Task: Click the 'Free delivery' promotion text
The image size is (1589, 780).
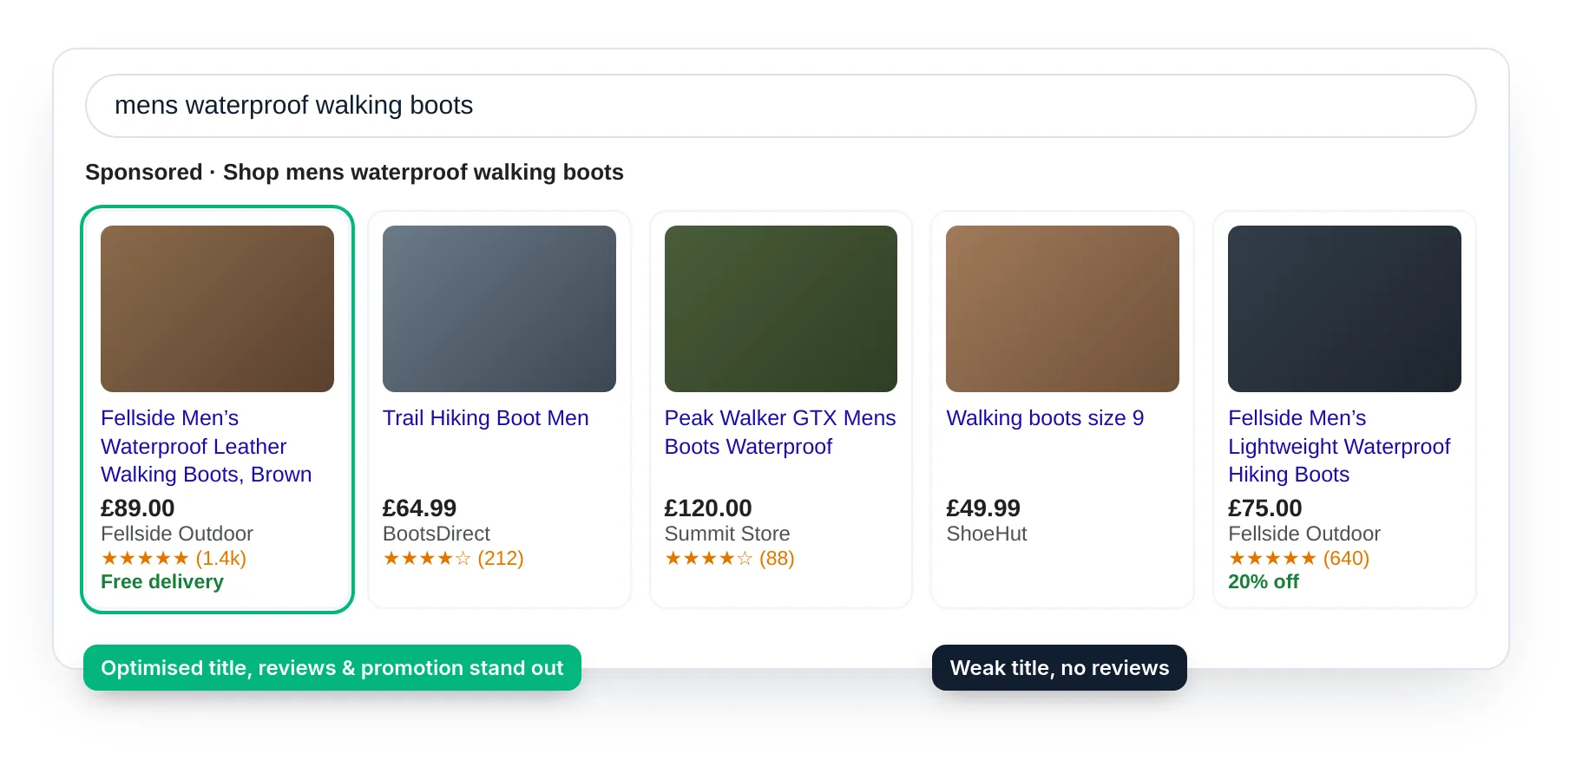Action: point(162,582)
